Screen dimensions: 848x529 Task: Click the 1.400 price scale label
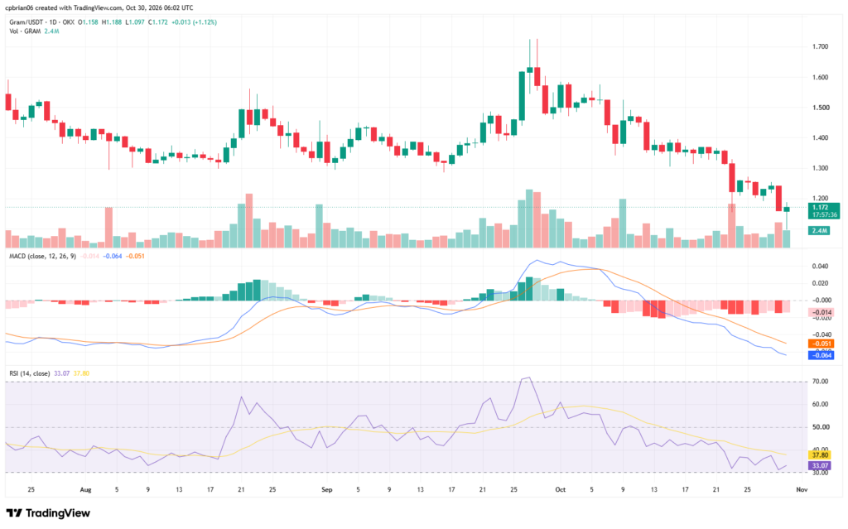(x=821, y=138)
